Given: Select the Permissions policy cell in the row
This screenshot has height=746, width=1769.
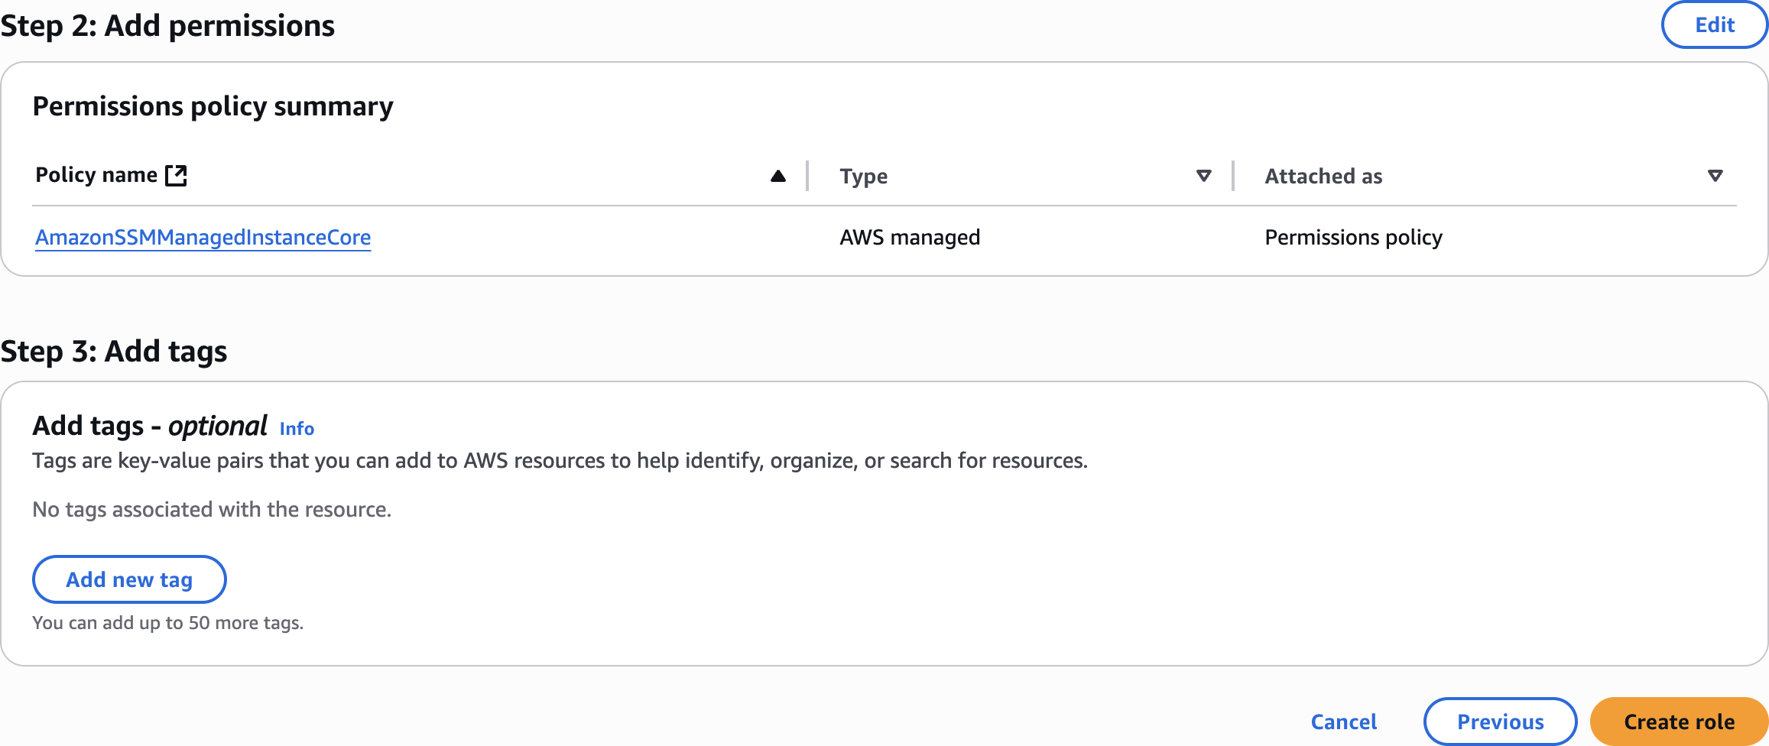Looking at the screenshot, I should click(x=1353, y=238).
